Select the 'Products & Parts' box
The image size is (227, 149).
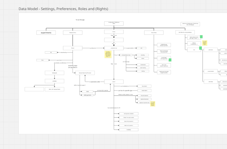[73, 33]
